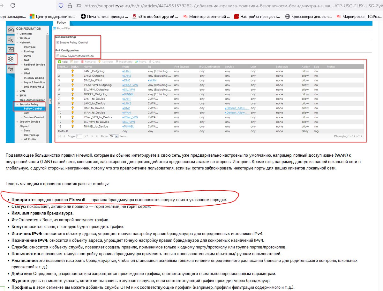383x291 pixels.
Task: Open IP/MAC Binding tree item
Action: pyautogui.click(x=34, y=78)
